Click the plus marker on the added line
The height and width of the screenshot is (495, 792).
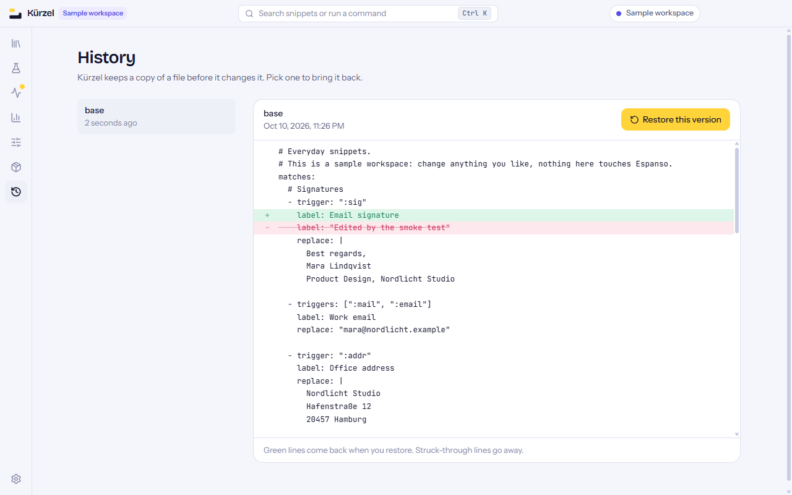tap(267, 215)
